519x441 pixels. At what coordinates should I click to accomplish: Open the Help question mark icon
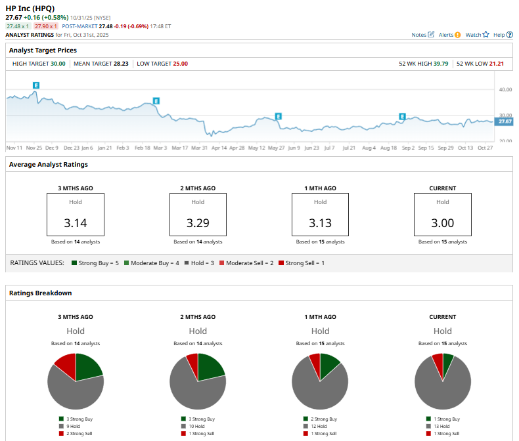510,35
